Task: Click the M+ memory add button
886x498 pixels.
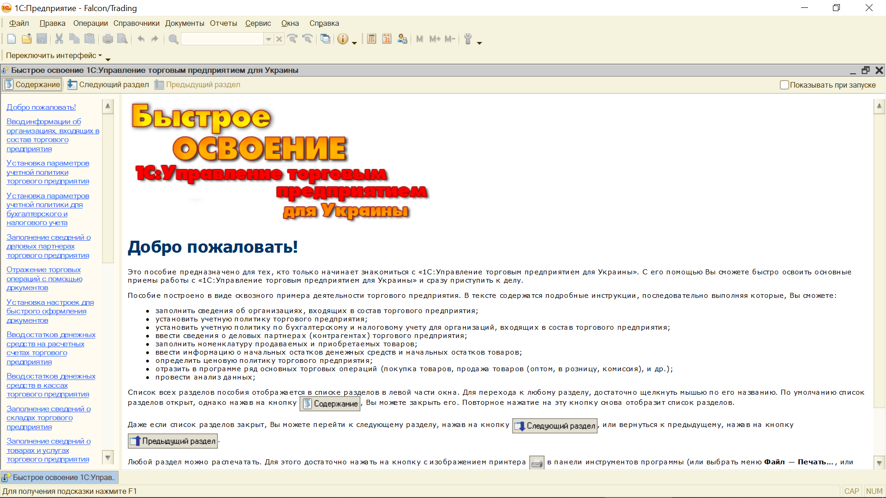Action: click(435, 39)
